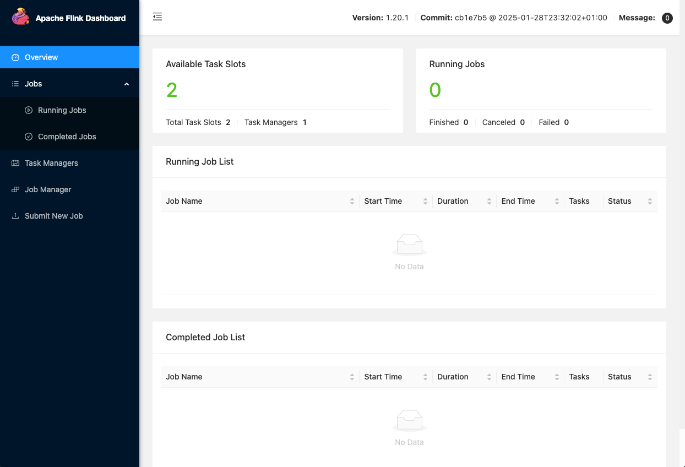Screen dimensions: 685x467
Task: Click the Completed Jobs check-circle icon
Action: tap(29, 137)
